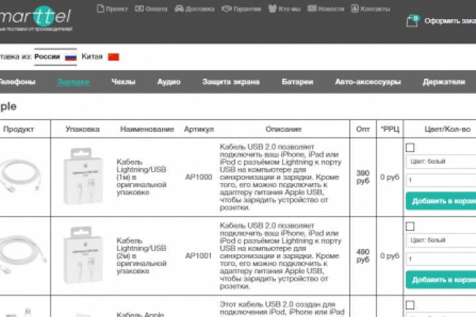Click the Кабель Lightning/USB (2м) name

(x=141, y=256)
